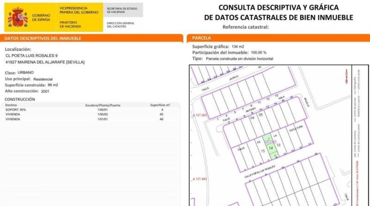Image resolution: width=370 pixels, height=206 pixels.
Task: Click 'SECRETARÍA DE ESTADO DE HACIENDA' box
Action: 122,10
